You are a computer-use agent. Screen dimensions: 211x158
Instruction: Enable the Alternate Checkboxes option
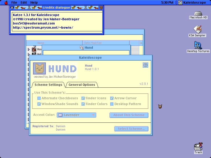click(39, 98)
